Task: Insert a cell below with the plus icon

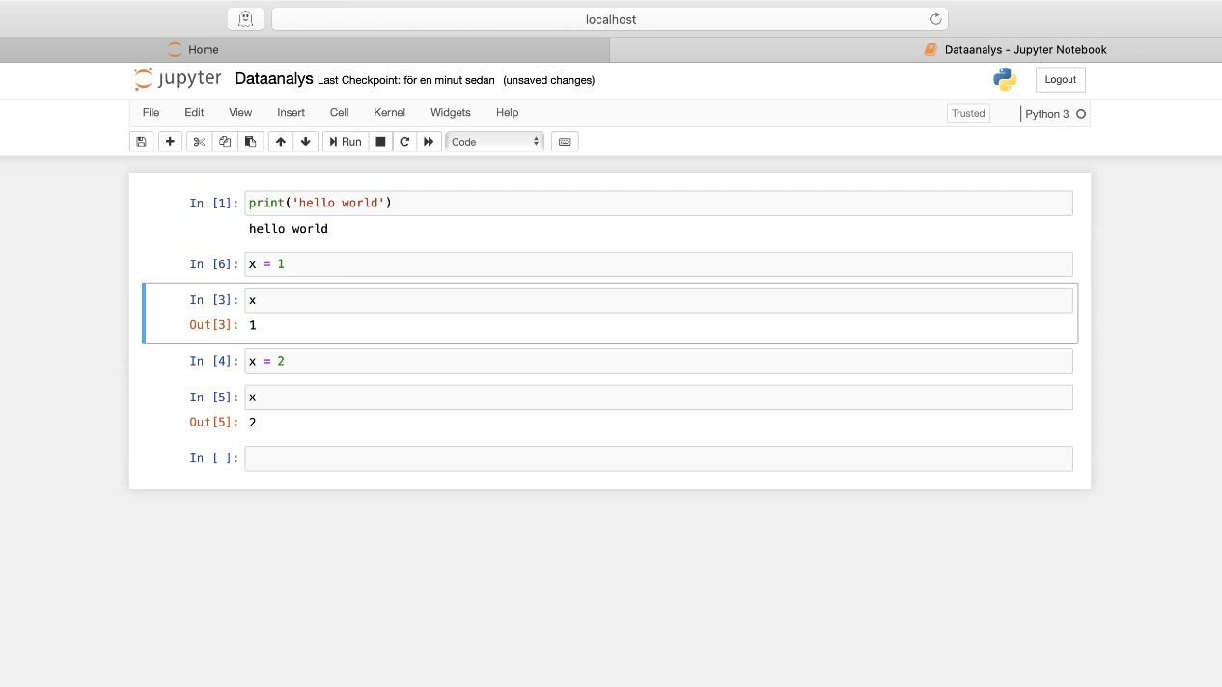Action: click(x=170, y=142)
